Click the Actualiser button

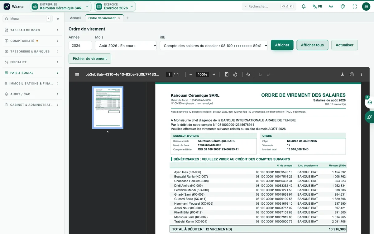(x=344, y=45)
